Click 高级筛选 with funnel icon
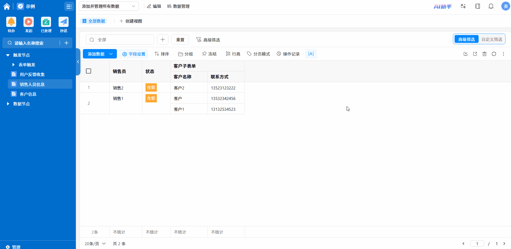This screenshot has width=511, height=249. pyautogui.click(x=208, y=40)
